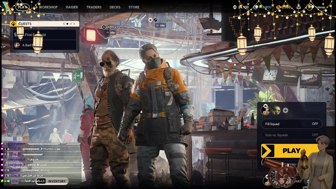Click the yellow Quests diamond icon

13,24
